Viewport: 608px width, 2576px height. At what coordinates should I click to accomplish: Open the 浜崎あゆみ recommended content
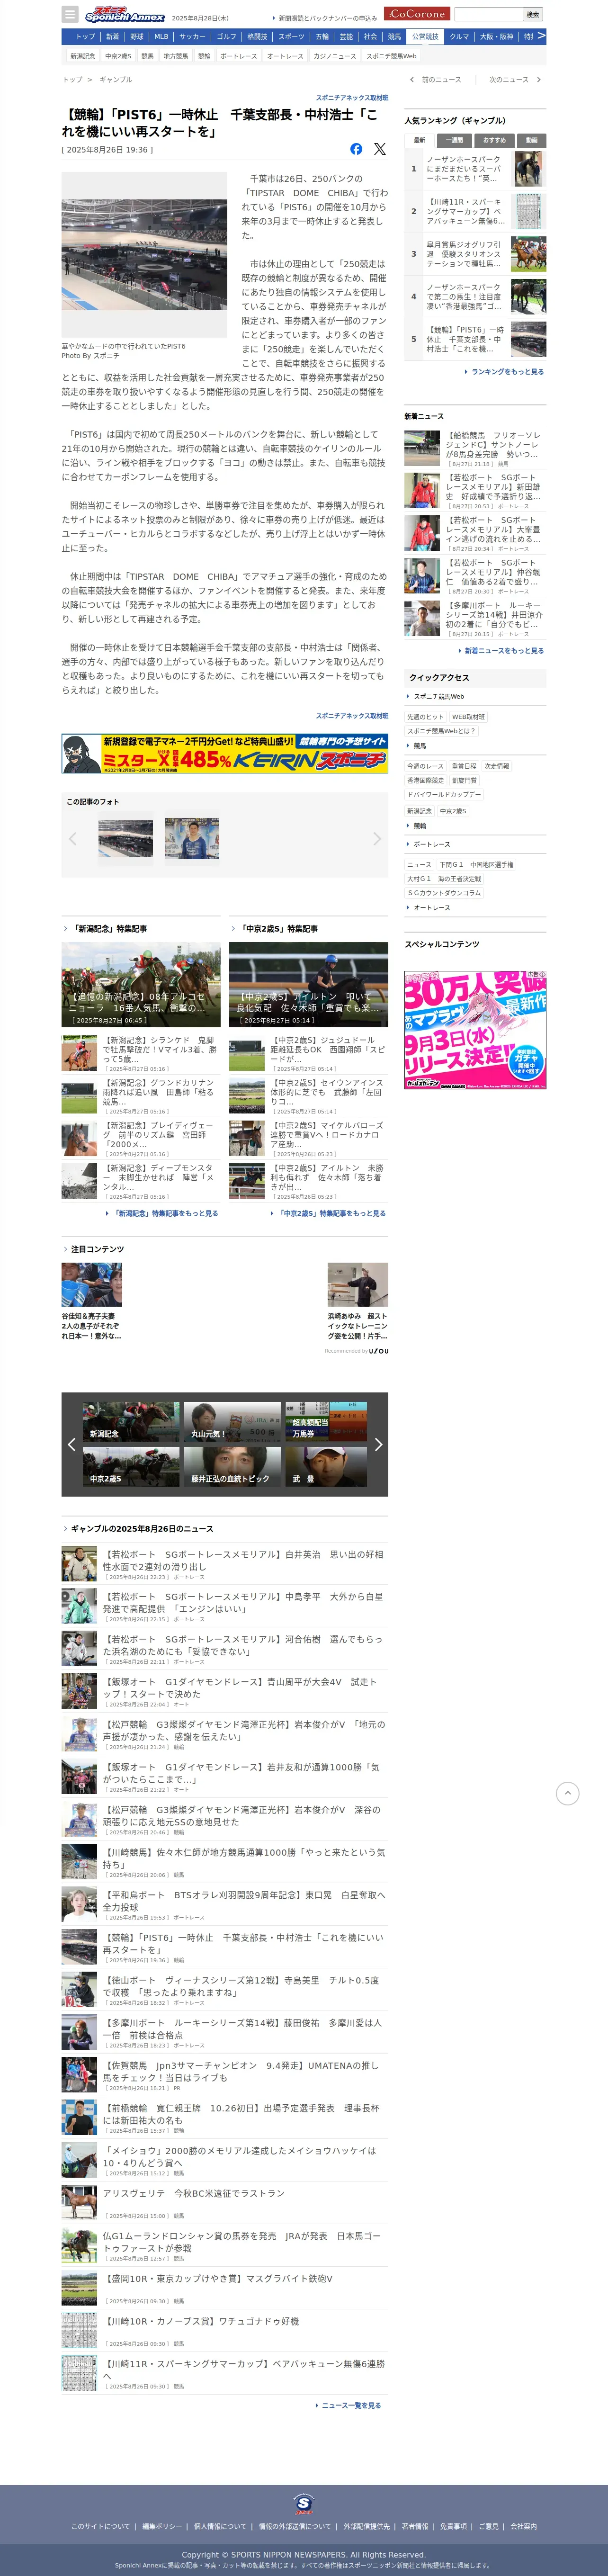point(358,1301)
